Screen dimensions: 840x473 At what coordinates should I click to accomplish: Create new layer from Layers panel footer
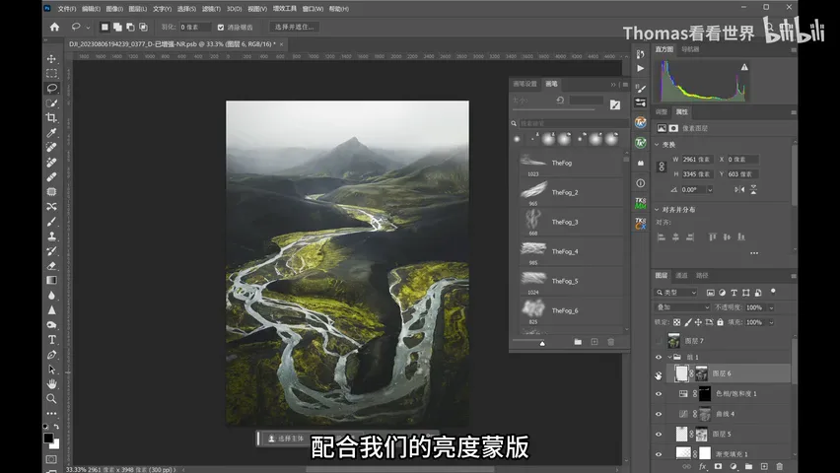tap(764, 466)
